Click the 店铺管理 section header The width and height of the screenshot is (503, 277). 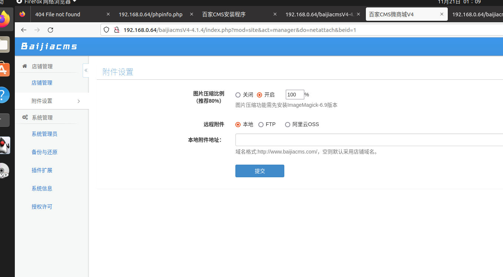click(x=42, y=66)
